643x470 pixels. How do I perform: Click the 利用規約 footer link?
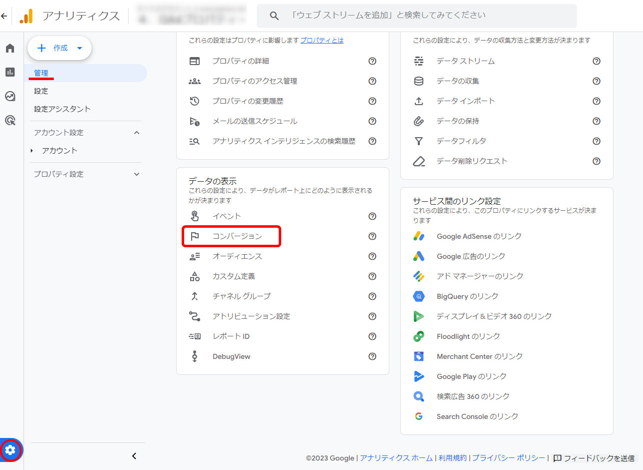coord(452,458)
